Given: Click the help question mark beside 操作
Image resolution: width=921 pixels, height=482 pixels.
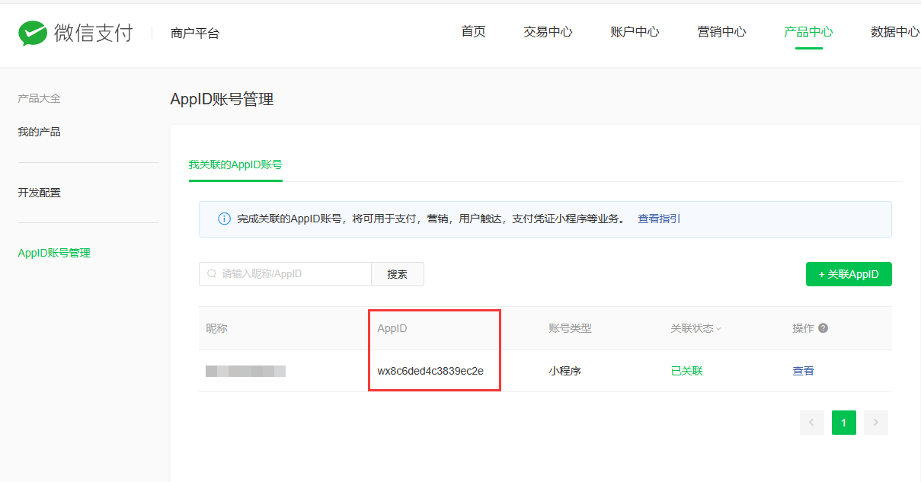Looking at the screenshot, I should [x=823, y=328].
